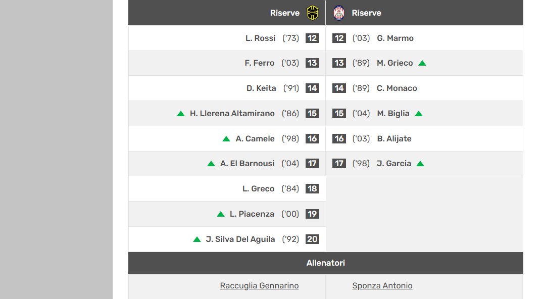
Task: Click green substitution arrow after M. Grieco
Action: click(422, 63)
